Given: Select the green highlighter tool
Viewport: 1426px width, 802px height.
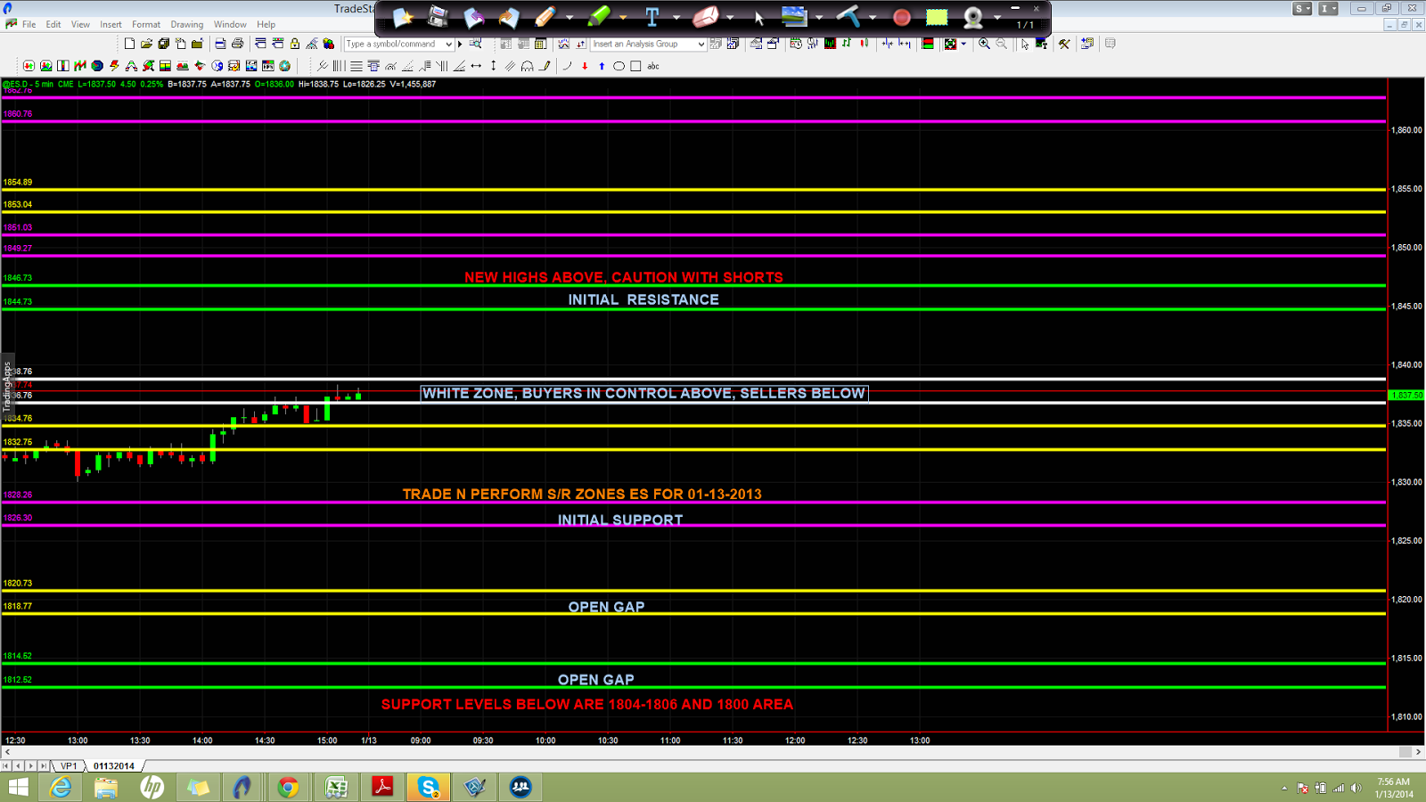Looking at the screenshot, I should (x=598, y=17).
